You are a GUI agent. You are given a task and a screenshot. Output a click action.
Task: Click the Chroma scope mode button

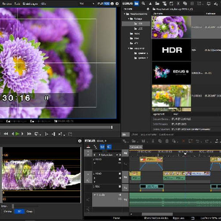8,211
